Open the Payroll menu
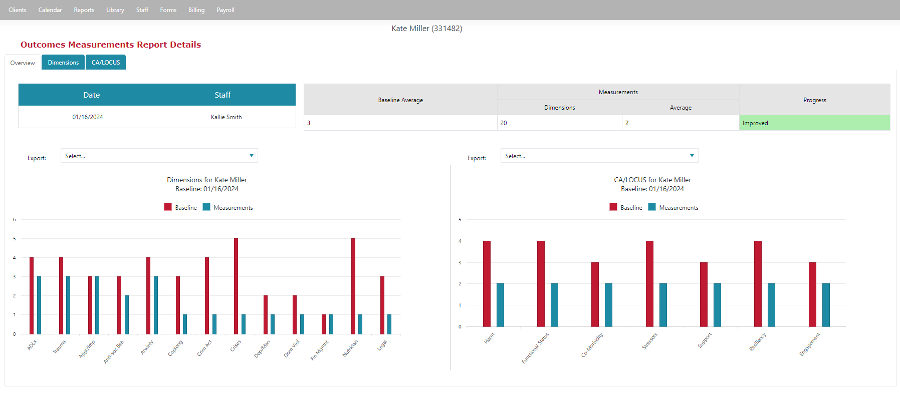Image resolution: width=900 pixels, height=416 pixels. (x=225, y=10)
